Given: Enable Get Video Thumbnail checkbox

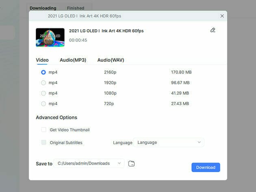Looking at the screenshot, I should click(43, 130).
